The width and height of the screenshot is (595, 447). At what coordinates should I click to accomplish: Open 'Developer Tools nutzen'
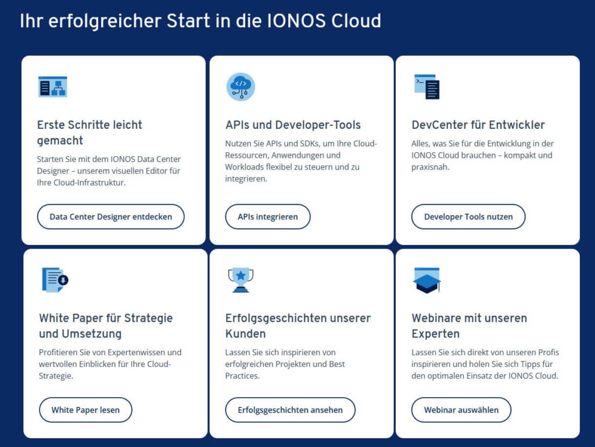(x=468, y=217)
